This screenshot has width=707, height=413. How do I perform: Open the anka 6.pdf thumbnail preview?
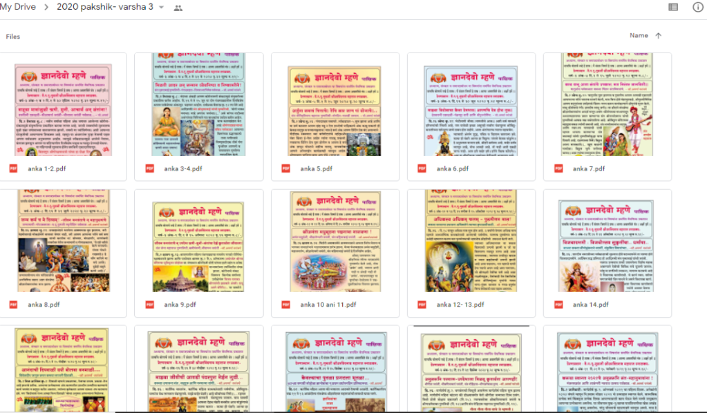(x=471, y=104)
